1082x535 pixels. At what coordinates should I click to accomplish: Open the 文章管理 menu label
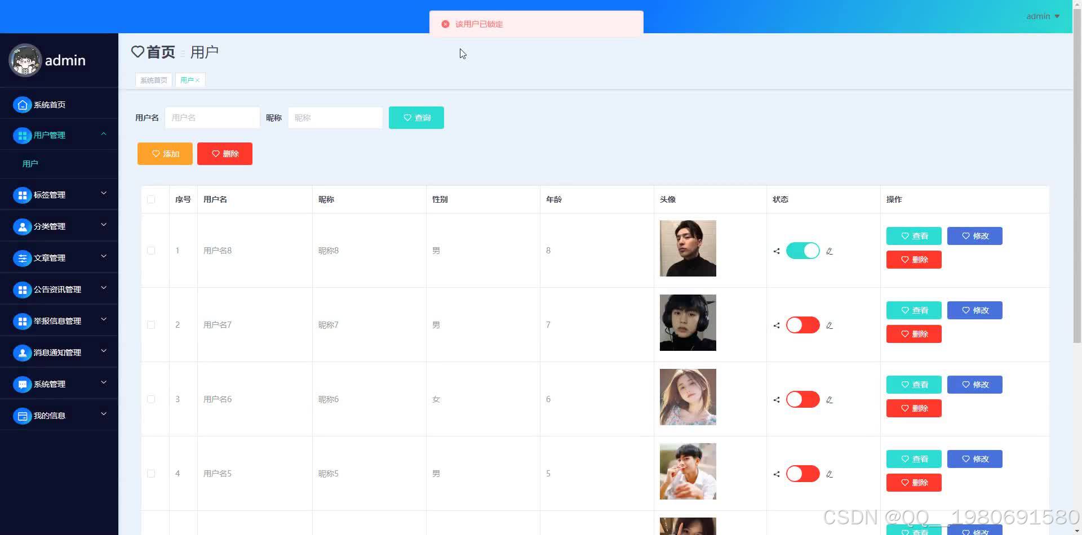[50, 258]
